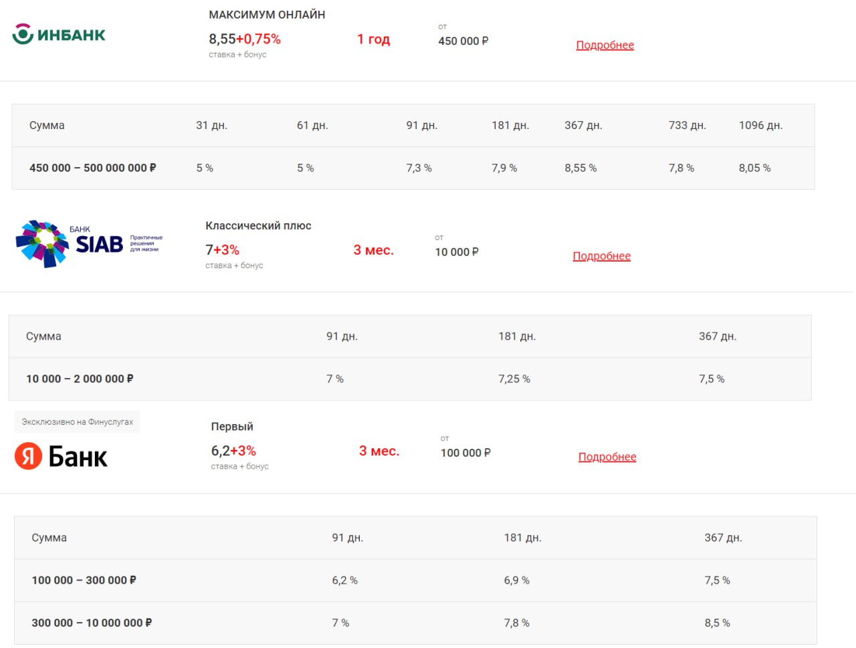Viewport: 856px width, 648px height.
Task: Click the Инбанк logo
Action: pyautogui.click(x=59, y=34)
